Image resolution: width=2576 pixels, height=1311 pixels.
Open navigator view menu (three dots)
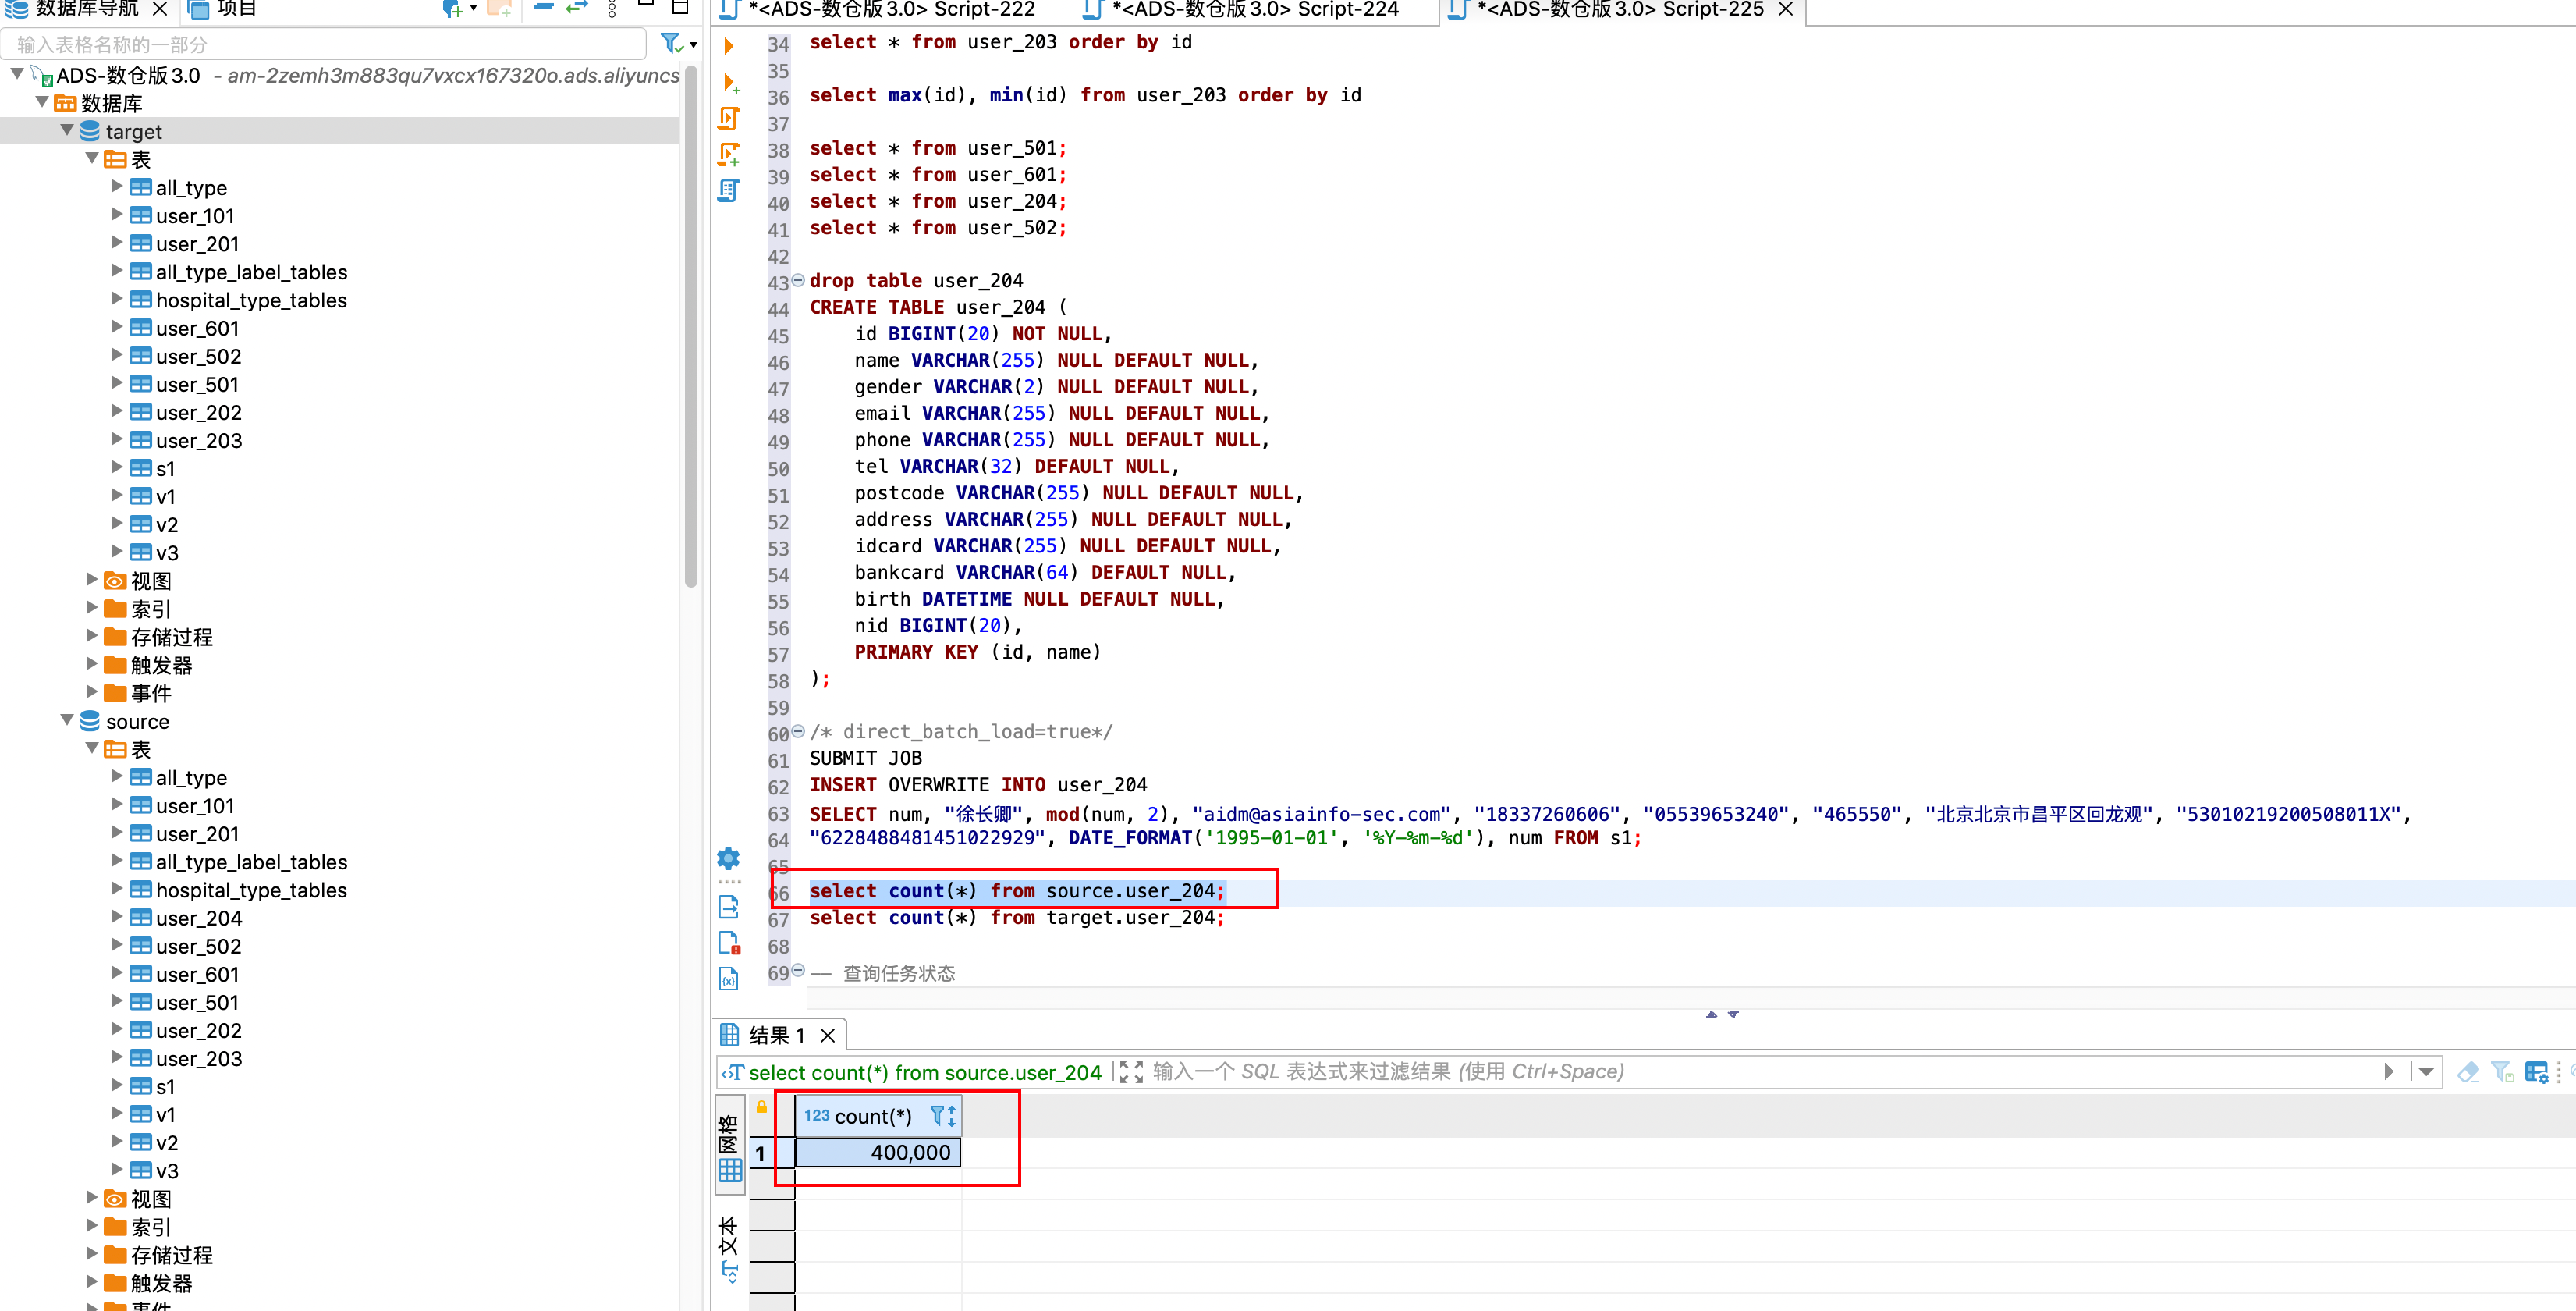pyautogui.click(x=612, y=9)
